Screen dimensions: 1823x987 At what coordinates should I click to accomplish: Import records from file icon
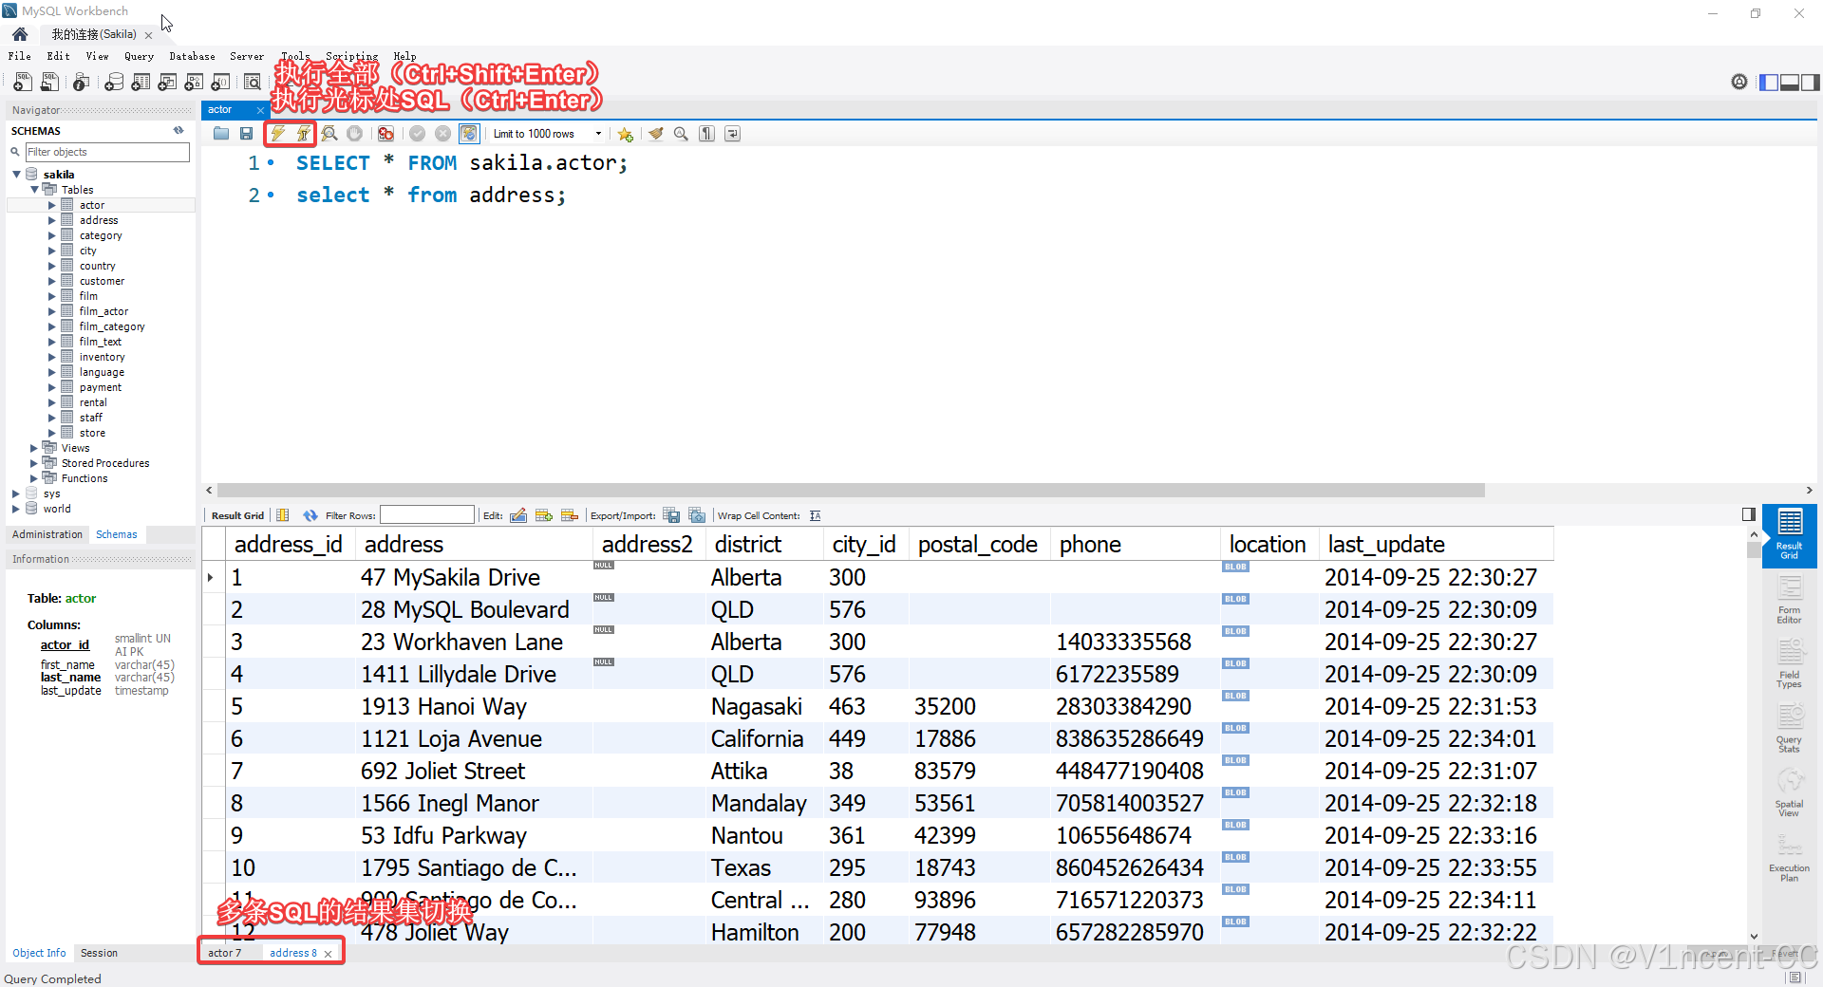point(697,515)
